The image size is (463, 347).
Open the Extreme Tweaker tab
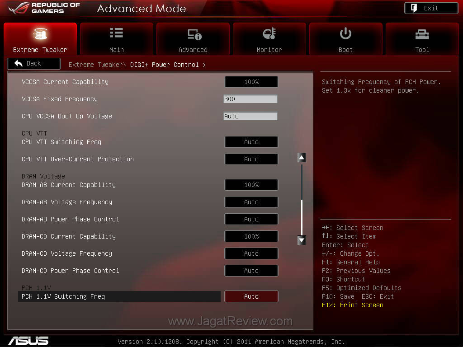(40, 39)
